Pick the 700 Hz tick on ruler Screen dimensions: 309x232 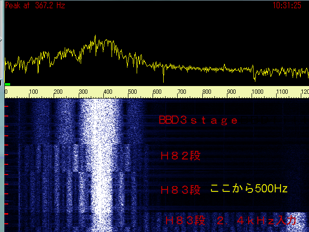point(182,92)
